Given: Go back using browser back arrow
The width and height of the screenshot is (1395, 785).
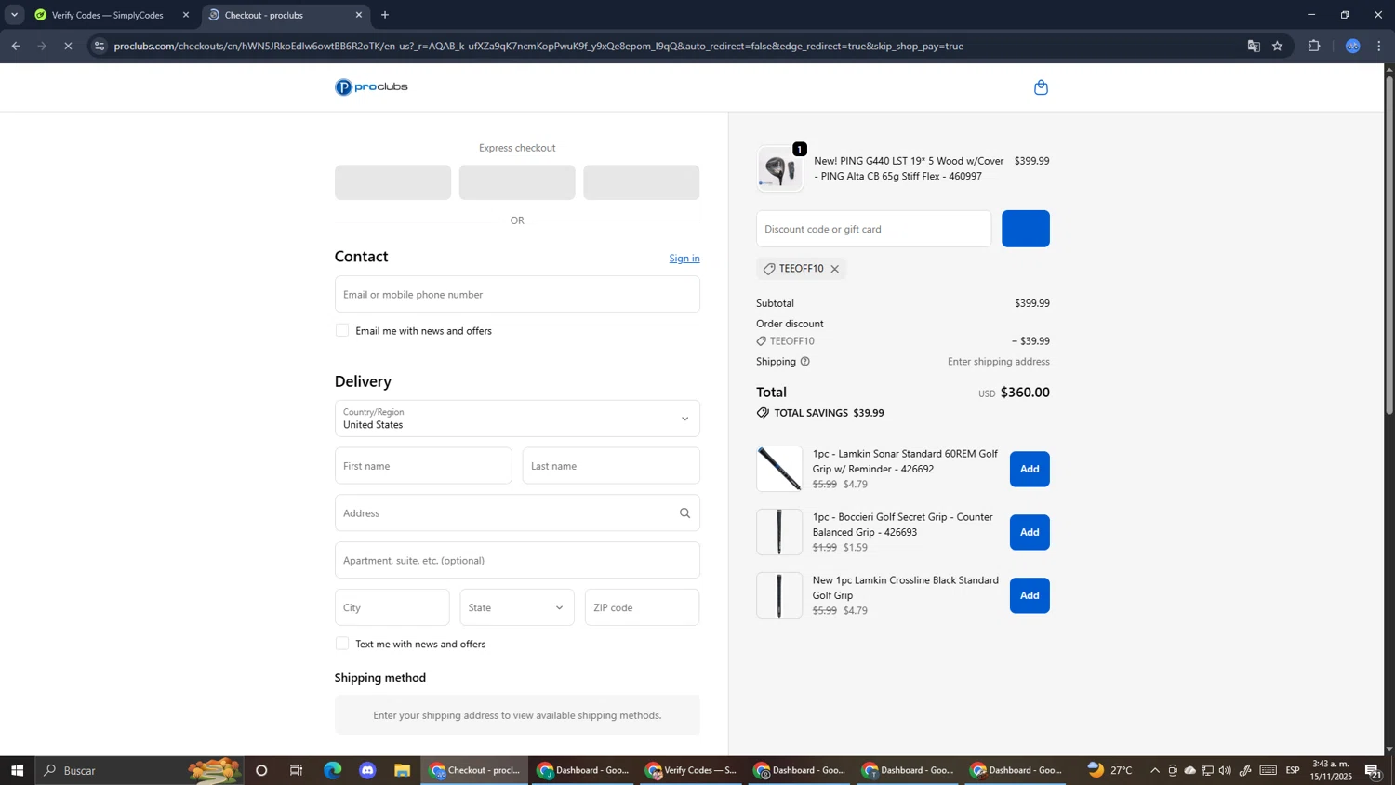Looking at the screenshot, I should (16, 46).
